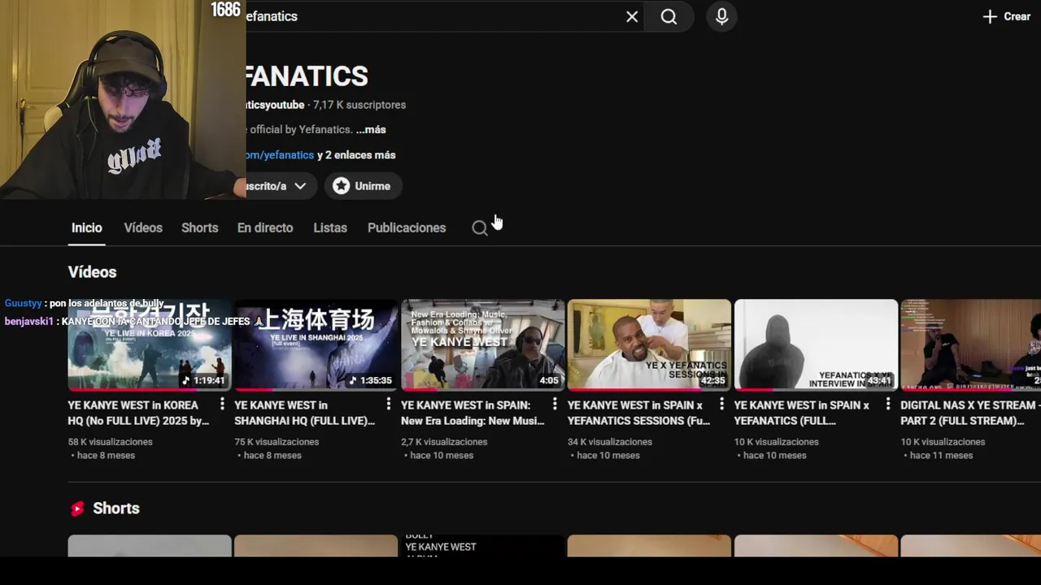1041x585 pixels.
Task: Play the Ye x Yefanatics Sessions thumbnail
Action: pyautogui.click(x=649, y=344)
